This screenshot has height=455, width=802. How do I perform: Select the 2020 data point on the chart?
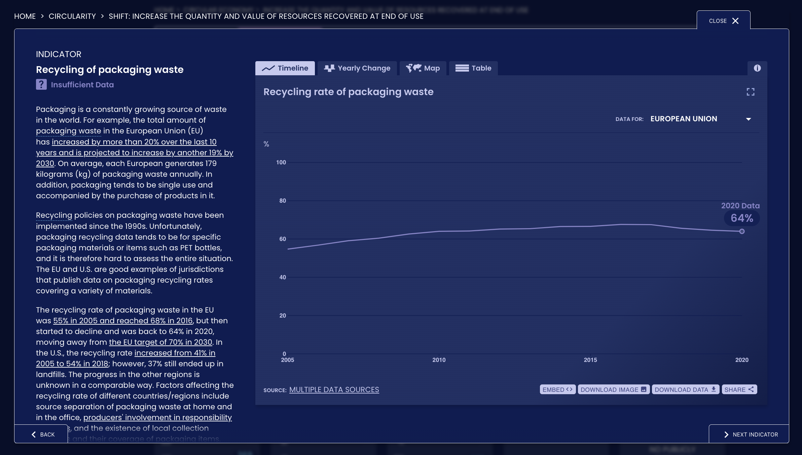(x=742, y=231)
